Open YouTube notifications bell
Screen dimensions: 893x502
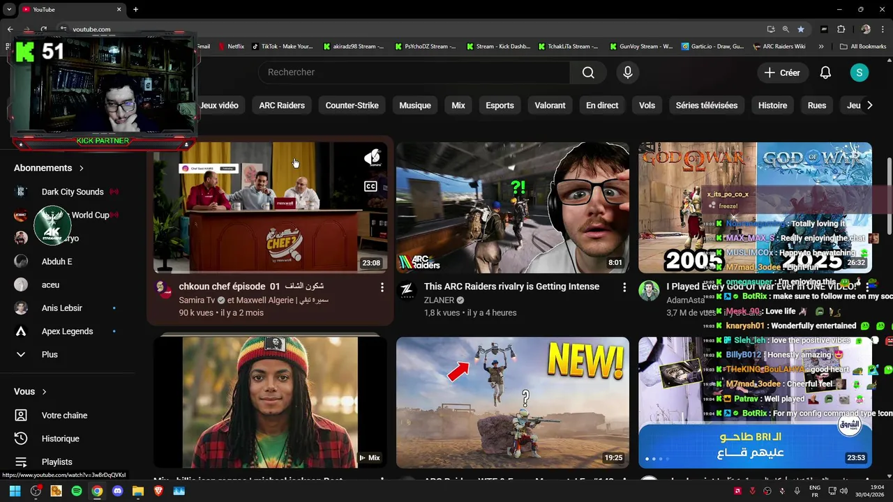(x=825, y=73)
